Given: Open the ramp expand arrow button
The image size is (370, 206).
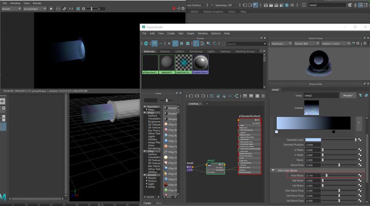Looking at the screenshot, I should click(358, 123).
